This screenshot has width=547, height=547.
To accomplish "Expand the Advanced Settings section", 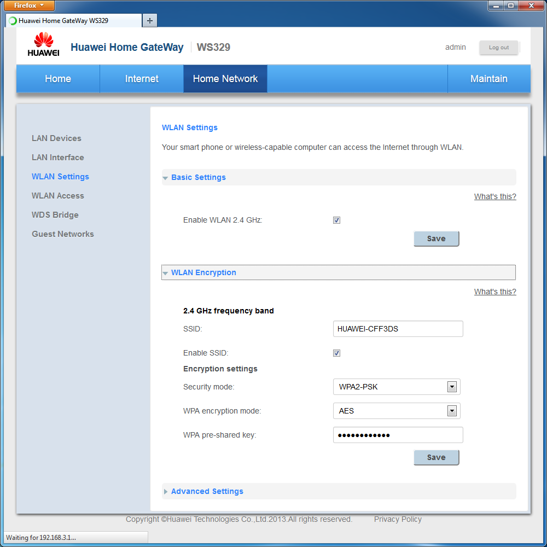I will (339, 491).
